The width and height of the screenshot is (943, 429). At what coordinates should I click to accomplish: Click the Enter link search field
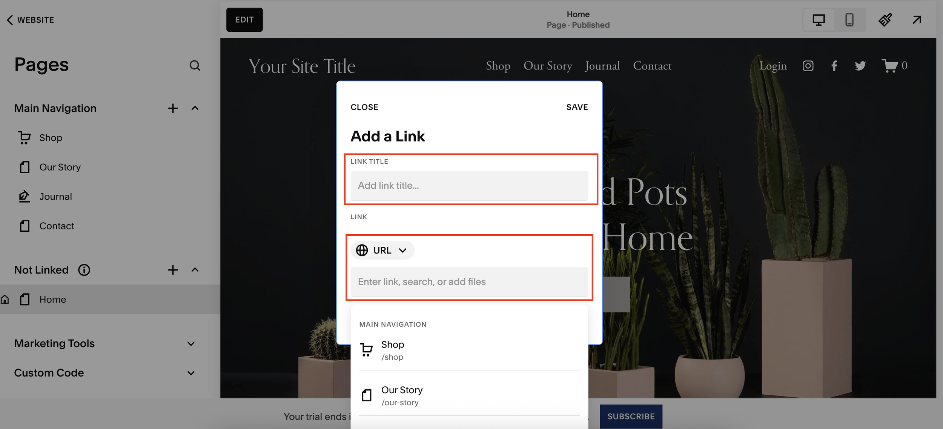point(469,282)
